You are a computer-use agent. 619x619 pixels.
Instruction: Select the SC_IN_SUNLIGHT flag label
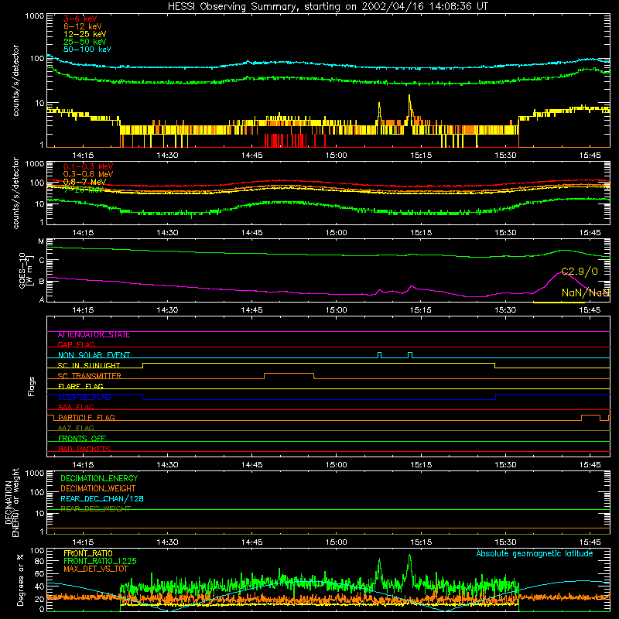(x=89, y=365)
